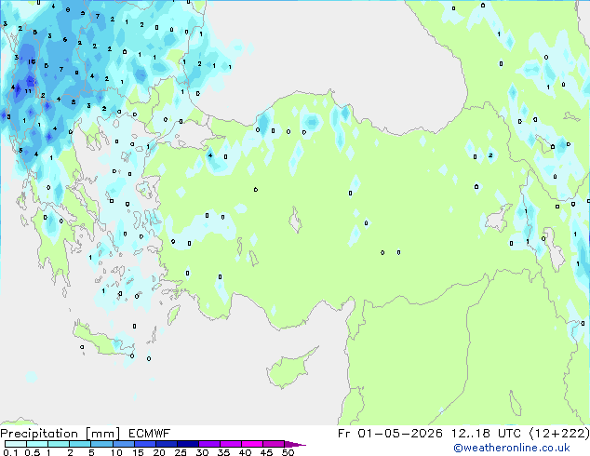The width and height of the screenshot is (590, 456).
Task: Click the legend scale number "0.1"
Action: 10,452
